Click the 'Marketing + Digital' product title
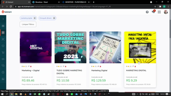The image size is (171, 96). click(30, 70)
